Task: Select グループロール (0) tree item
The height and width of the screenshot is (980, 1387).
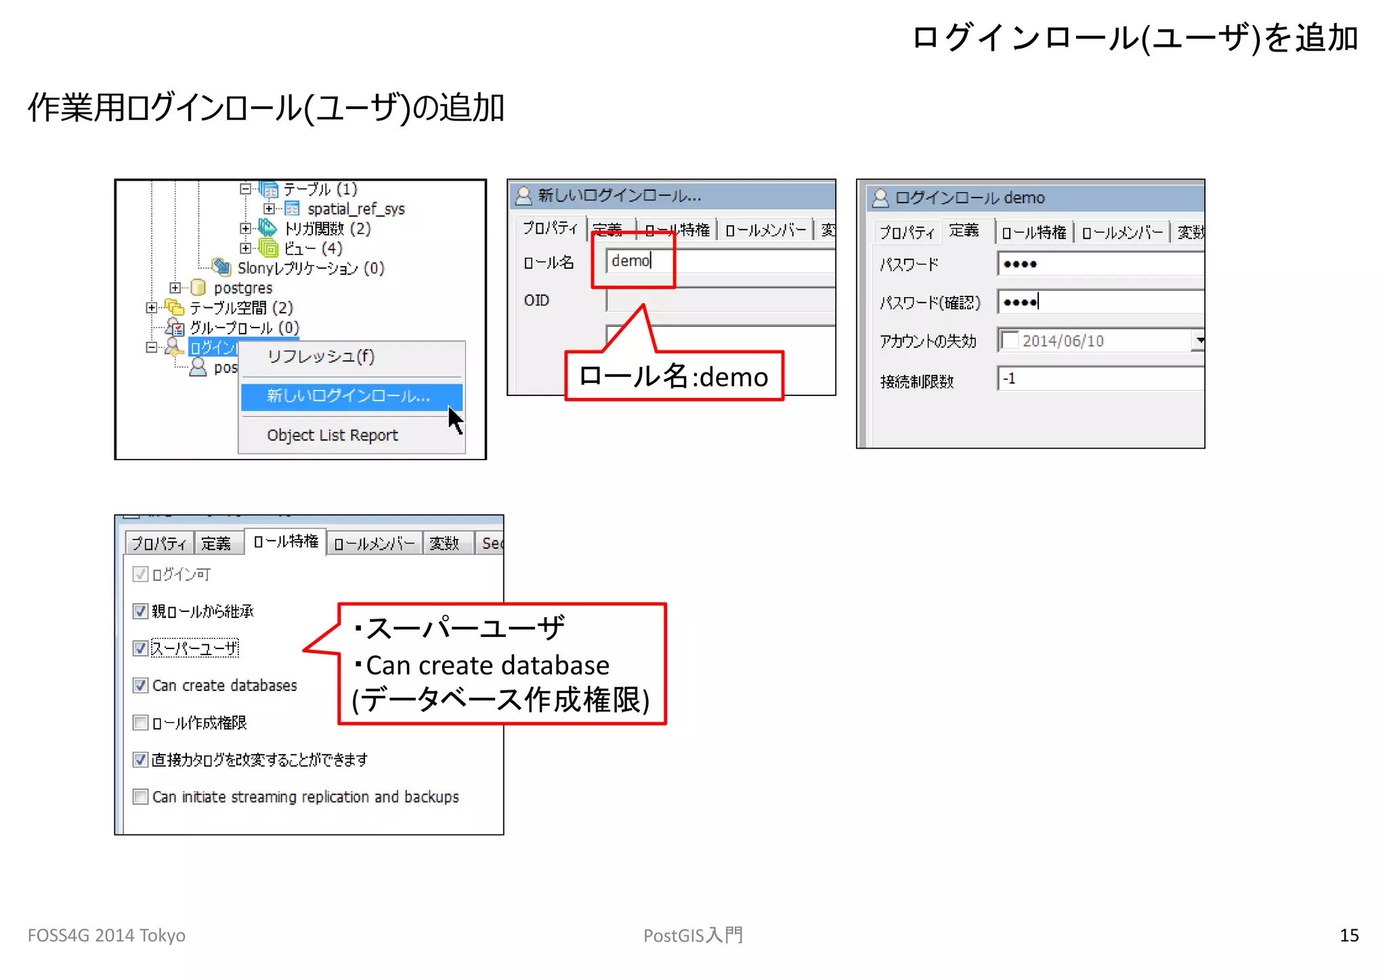Action: pos(244,328)
